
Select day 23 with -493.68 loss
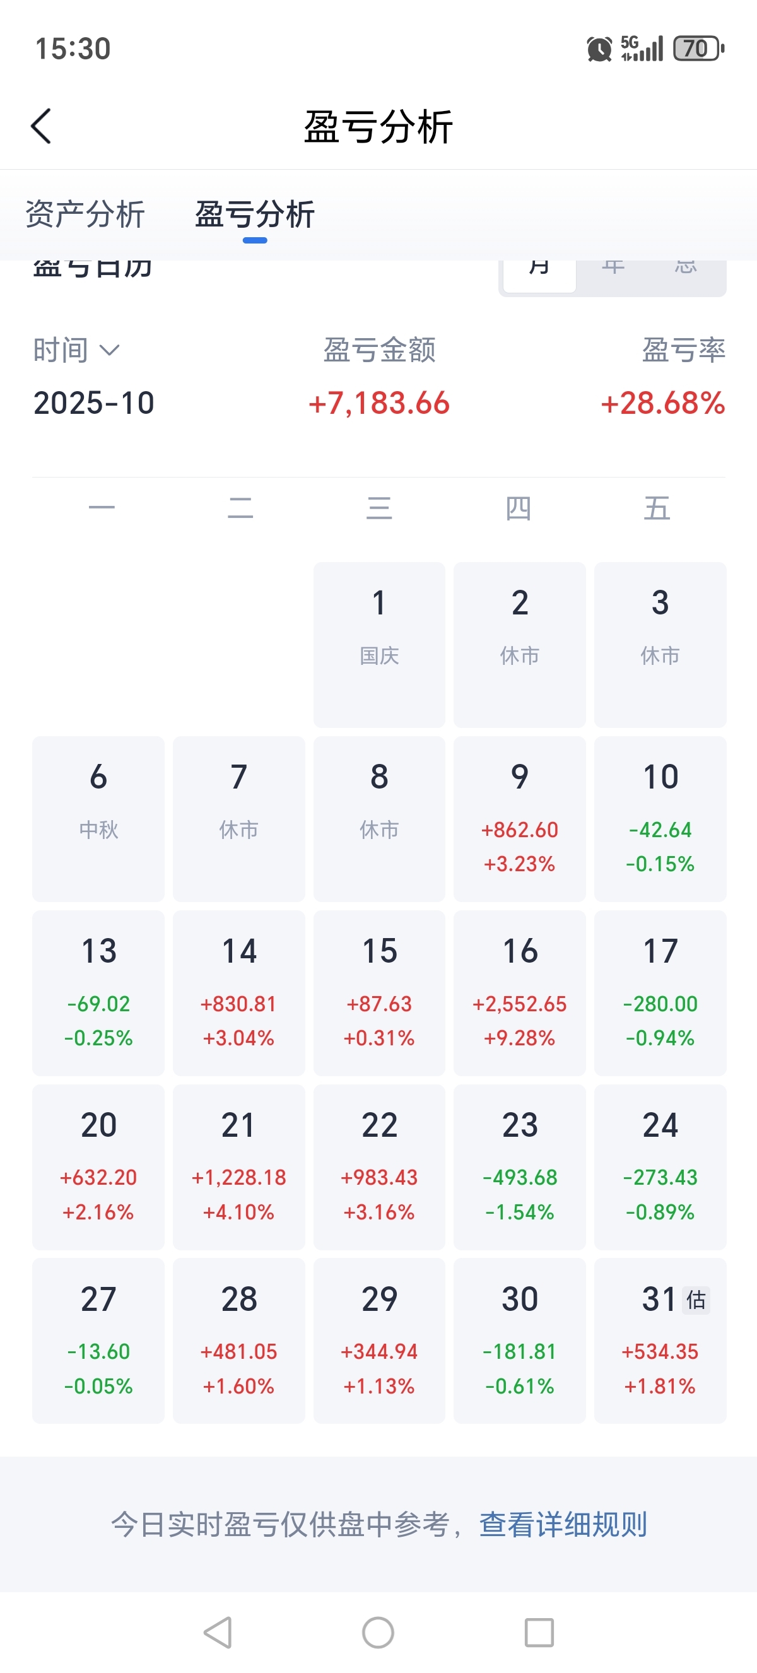click(x=519, y=1166)
